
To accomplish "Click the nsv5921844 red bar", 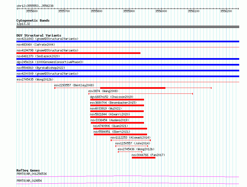I will pos(117,117).
